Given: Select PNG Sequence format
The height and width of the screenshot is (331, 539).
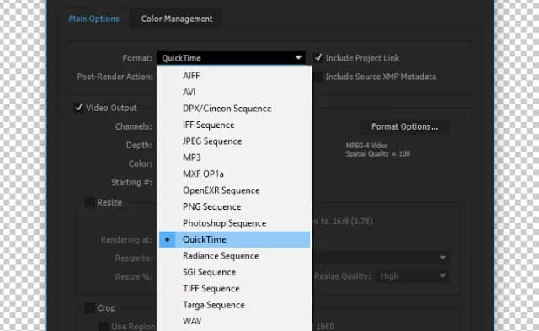Looking at the screenshot, I should pos(234,206).
